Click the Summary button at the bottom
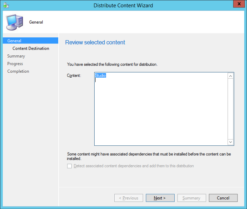The height and width of the screenshot is (209, 247). point(191,198)
